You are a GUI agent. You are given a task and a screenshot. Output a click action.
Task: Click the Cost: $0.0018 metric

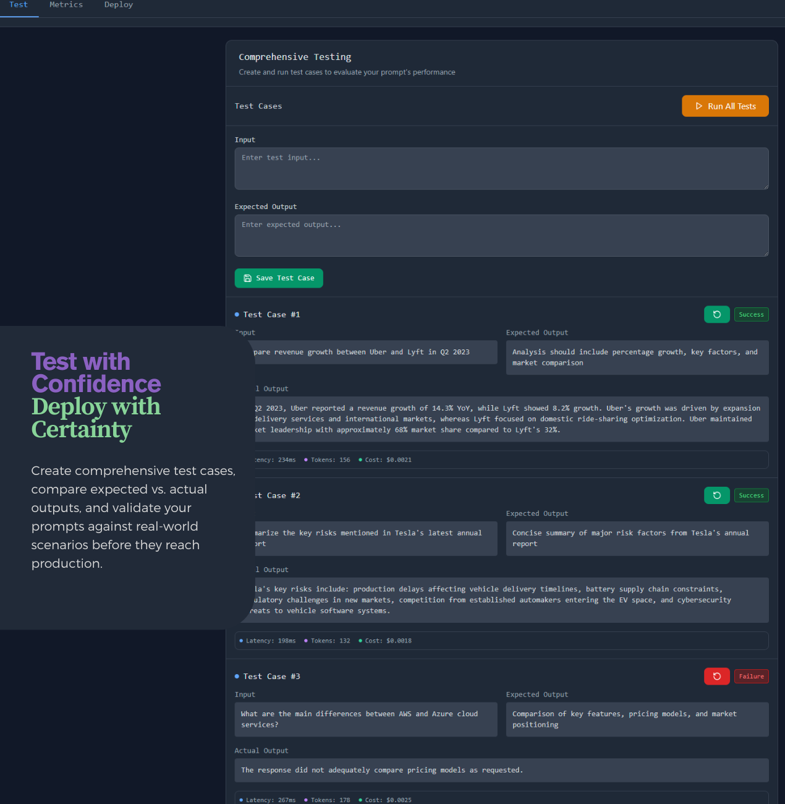pos(384,641)
